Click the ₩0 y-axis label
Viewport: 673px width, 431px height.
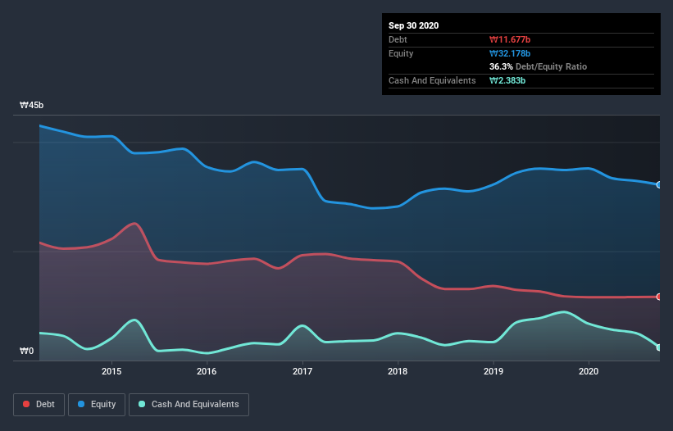(26, 351)
